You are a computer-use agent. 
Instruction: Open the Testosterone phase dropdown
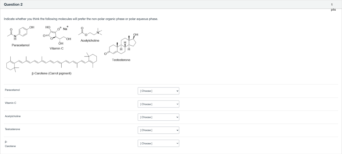[158, 130]
